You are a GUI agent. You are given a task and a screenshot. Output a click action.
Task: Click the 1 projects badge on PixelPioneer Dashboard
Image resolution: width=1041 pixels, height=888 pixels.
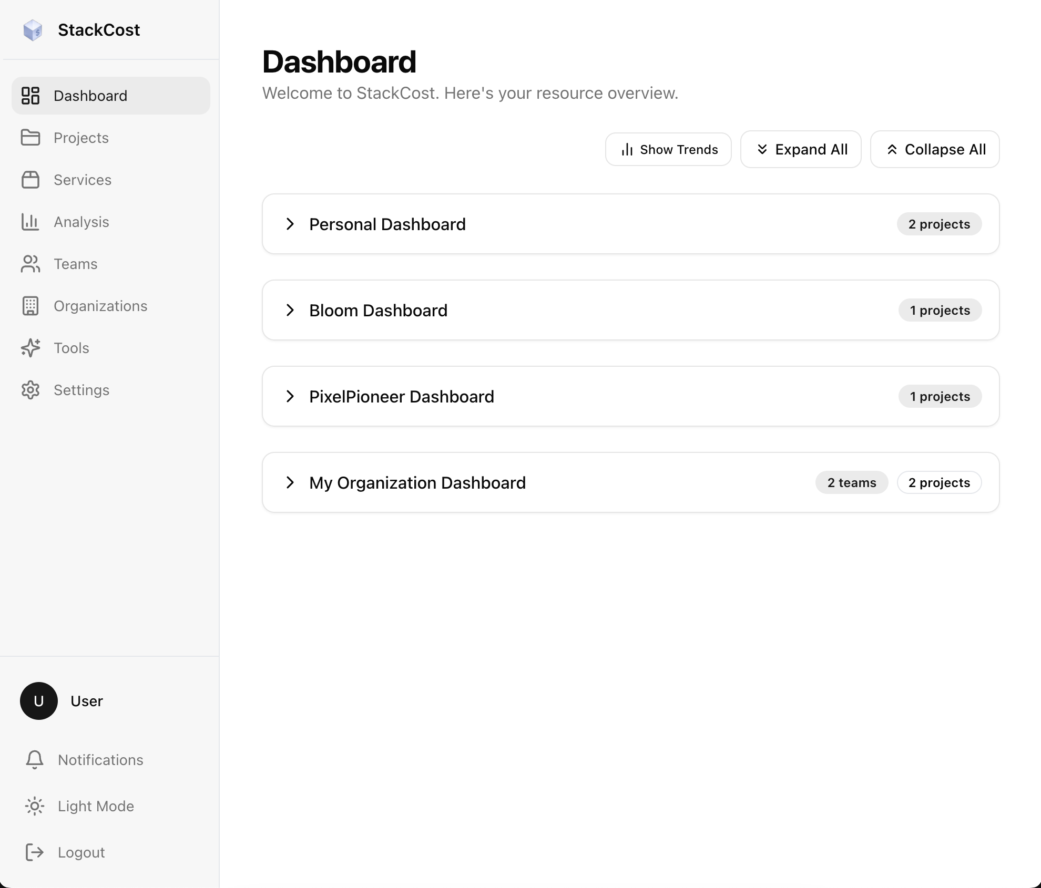940,396
